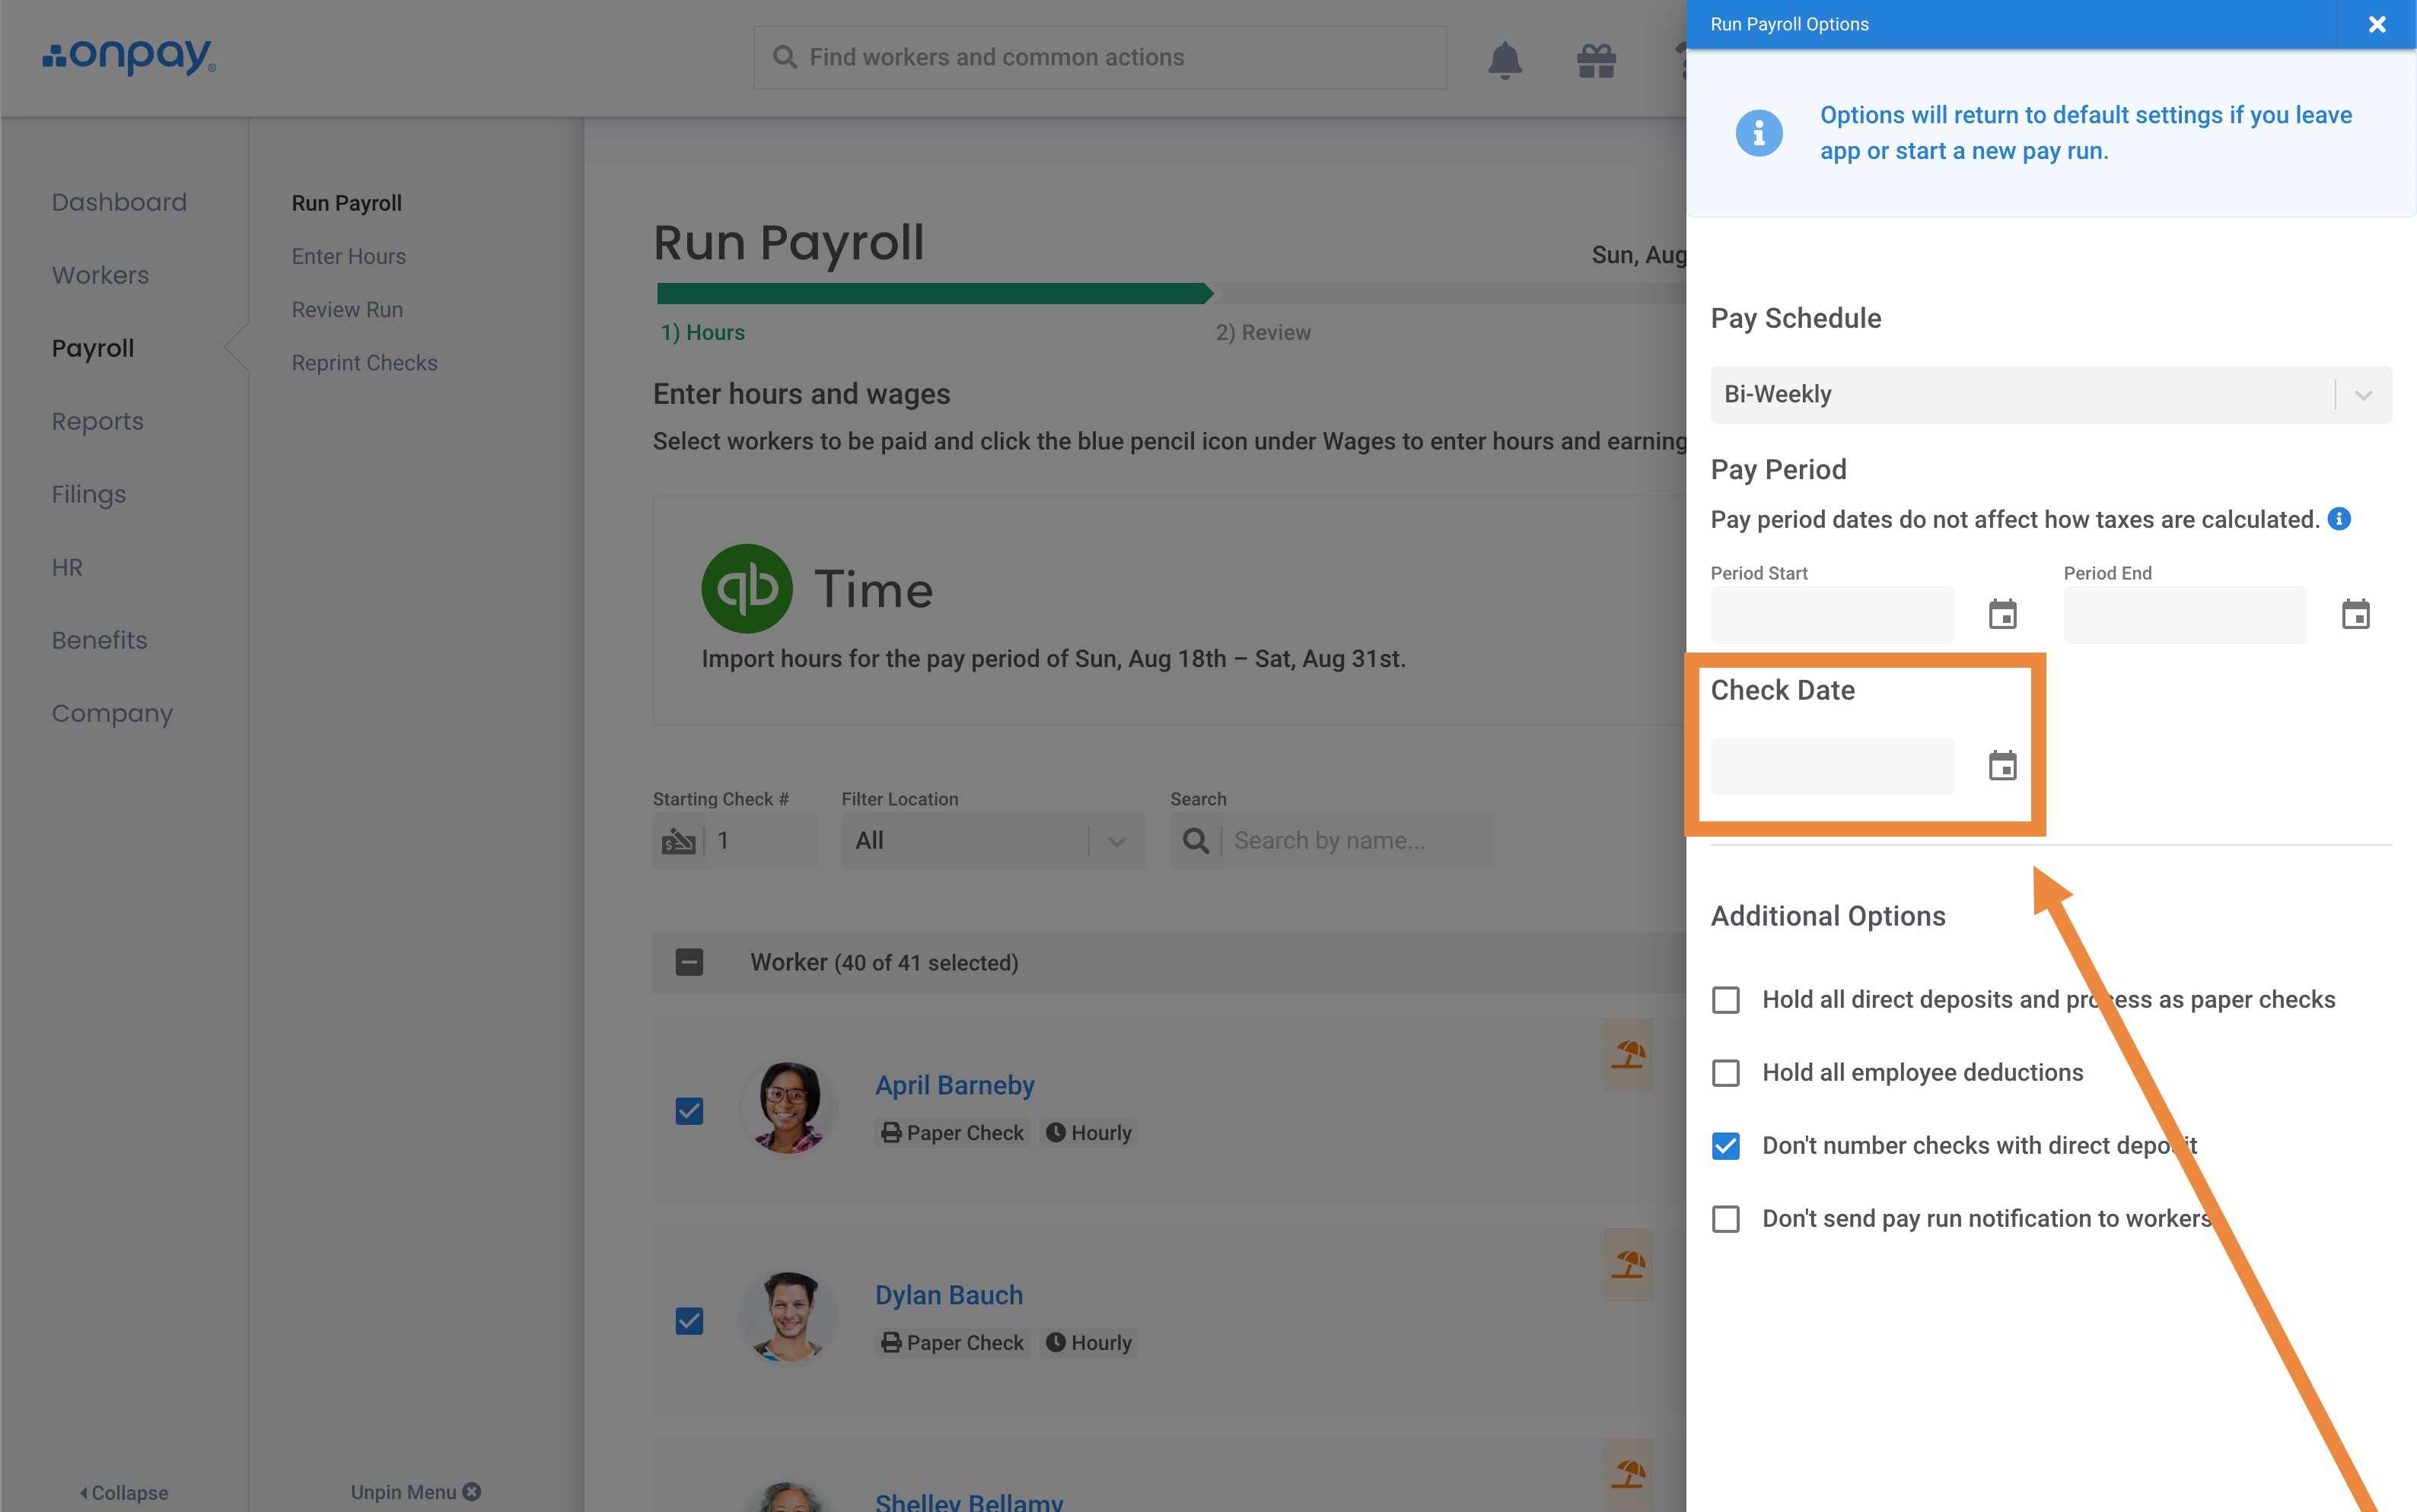Open Reports in the left menu

pos(98,421)
